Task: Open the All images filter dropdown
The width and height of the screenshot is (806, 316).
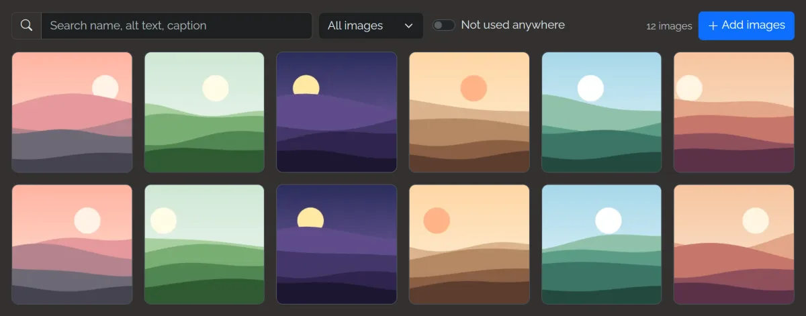Action: (x=371, y=25)
